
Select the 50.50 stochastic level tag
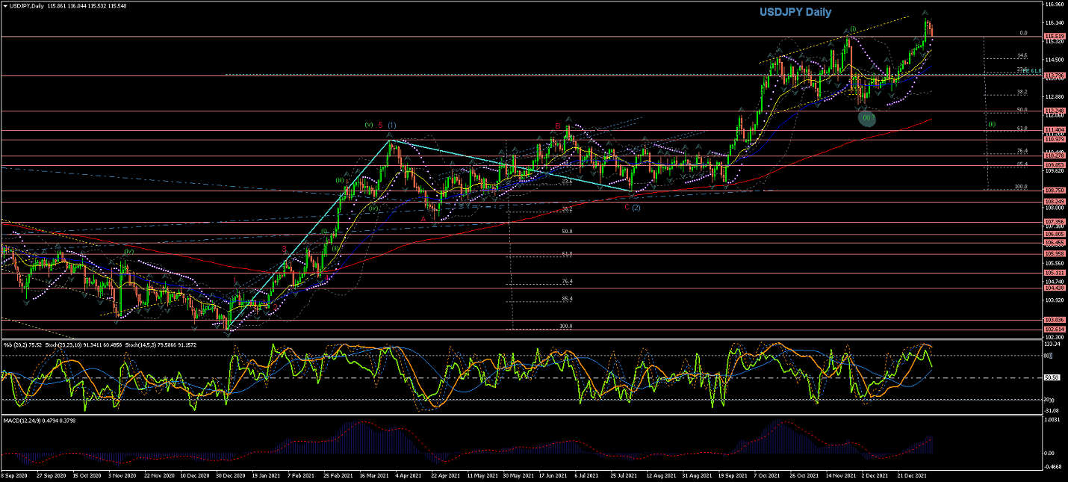coord(1053,377)
